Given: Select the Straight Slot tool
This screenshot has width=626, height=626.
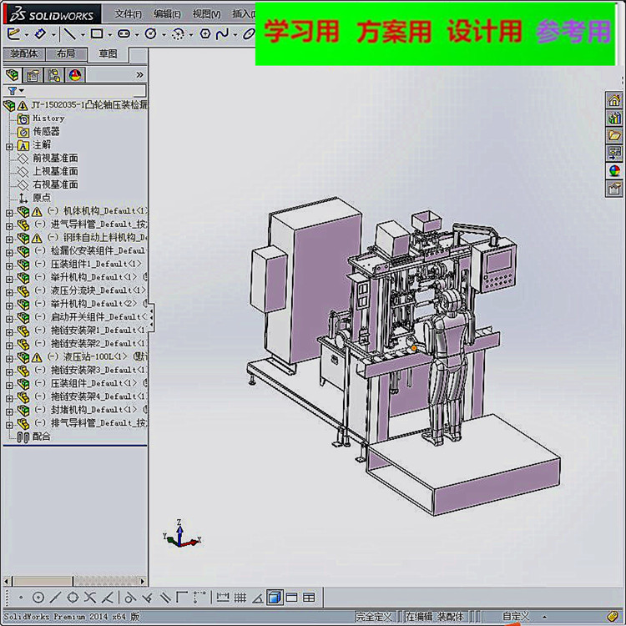Looking at the screenshot, I should [x=124, y=34].
